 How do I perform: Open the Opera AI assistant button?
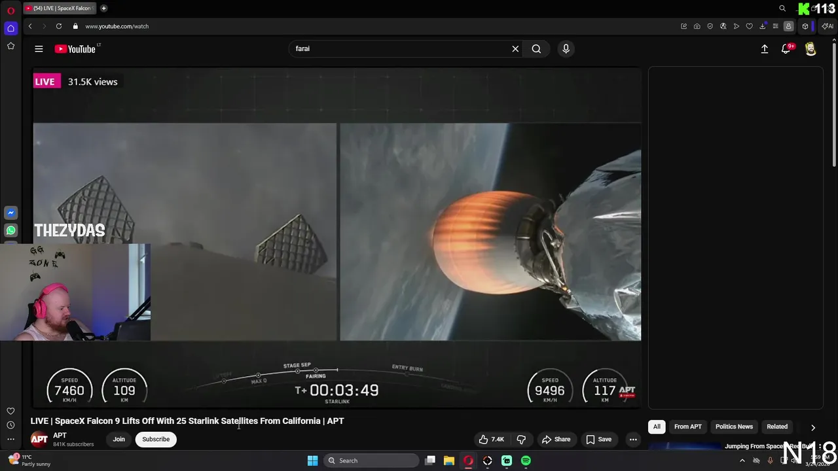coord(828,26)
